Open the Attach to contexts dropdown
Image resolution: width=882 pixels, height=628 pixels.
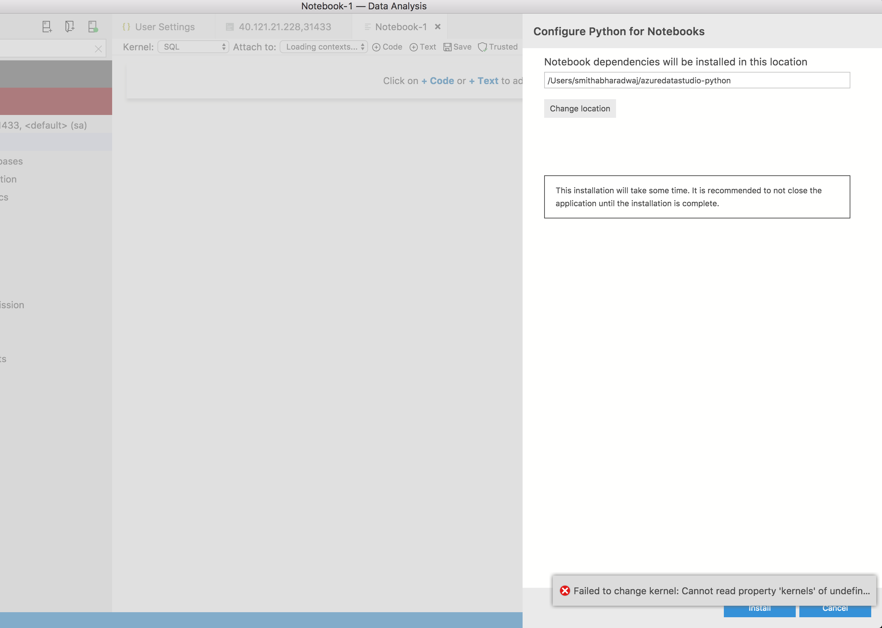323,47
